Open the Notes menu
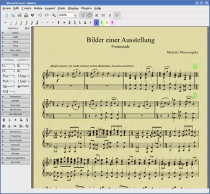 38,8
